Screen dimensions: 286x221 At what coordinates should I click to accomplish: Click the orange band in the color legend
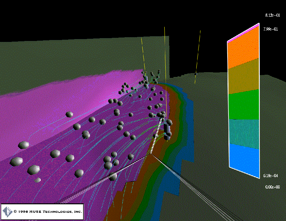tap(243, 48)
